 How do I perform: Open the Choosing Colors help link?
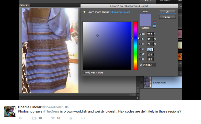120,12
